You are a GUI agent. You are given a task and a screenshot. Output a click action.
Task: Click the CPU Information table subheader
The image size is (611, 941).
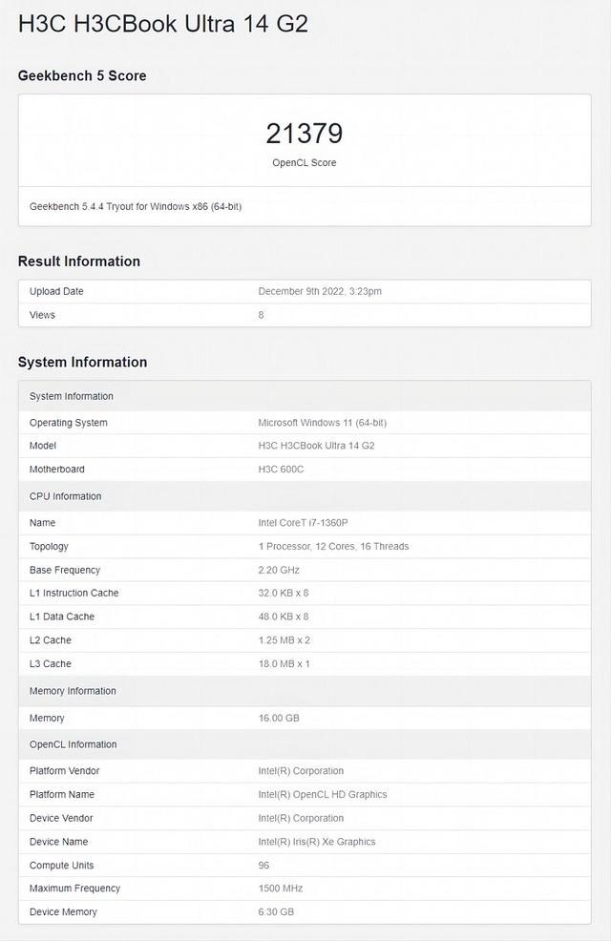pos(65,496)
